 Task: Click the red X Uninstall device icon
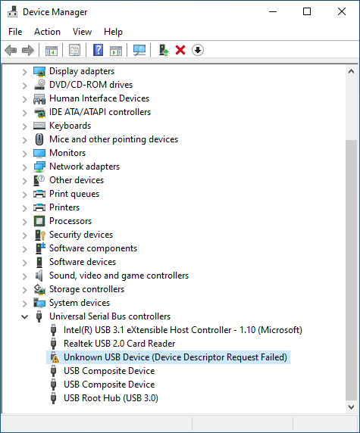pyautogui.click(x=180, y=50)
